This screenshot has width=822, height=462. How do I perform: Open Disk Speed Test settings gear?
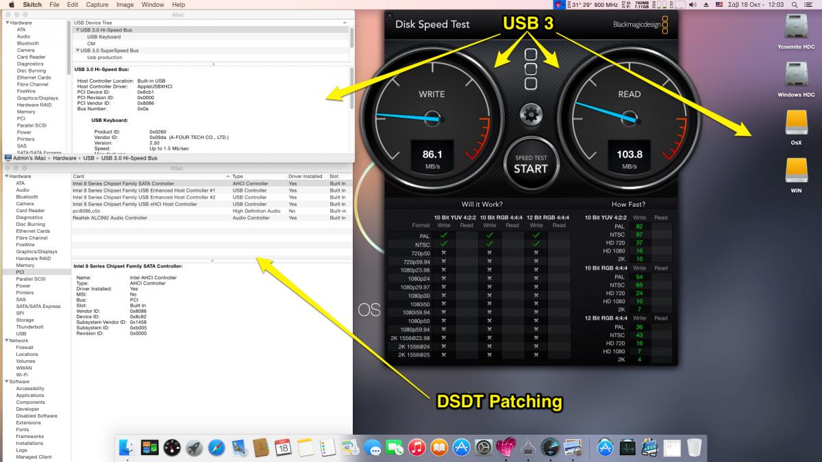[x=531, y=115]
